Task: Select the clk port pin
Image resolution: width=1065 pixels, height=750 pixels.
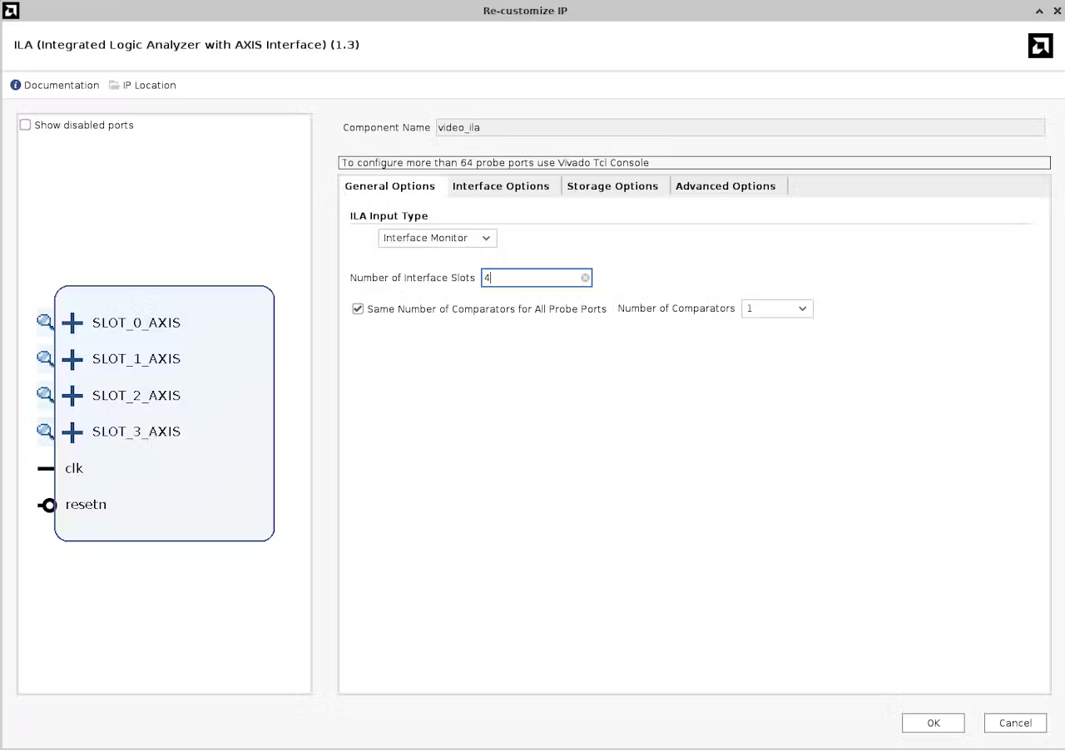Action: point(46,469)
